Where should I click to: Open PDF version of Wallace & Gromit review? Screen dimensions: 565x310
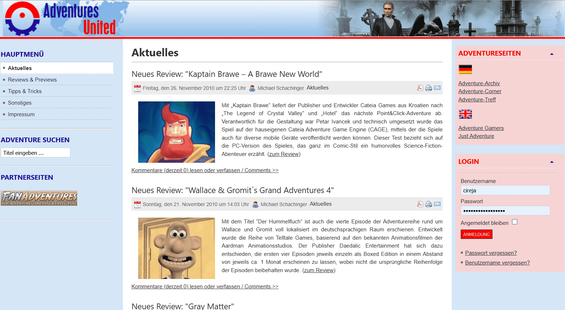tap(420, 204)
